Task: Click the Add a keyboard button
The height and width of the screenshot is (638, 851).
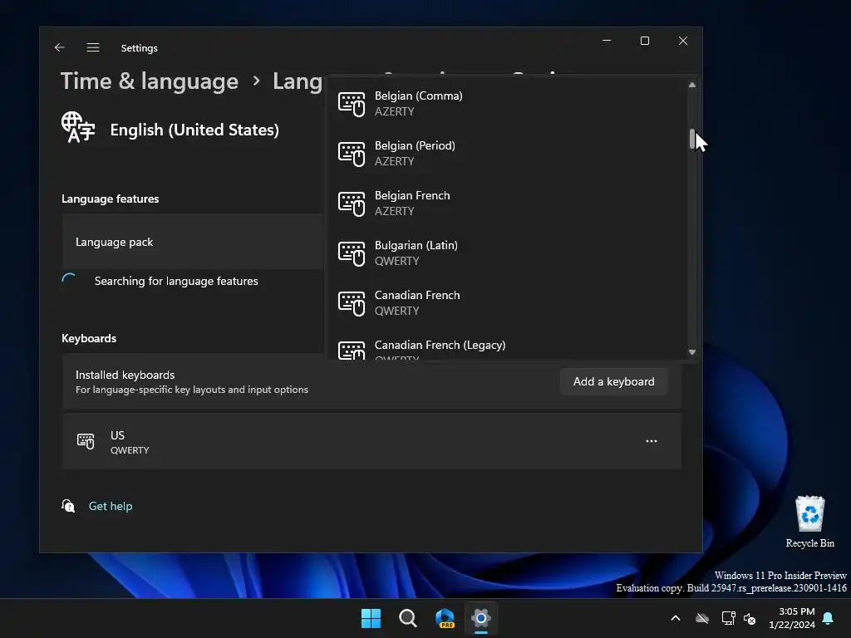Action: pos(614,381)
